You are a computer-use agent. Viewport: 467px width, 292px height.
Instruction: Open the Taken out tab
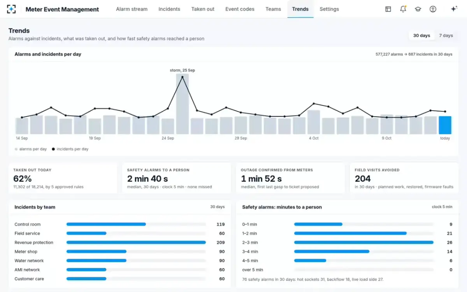click(203, 9)
